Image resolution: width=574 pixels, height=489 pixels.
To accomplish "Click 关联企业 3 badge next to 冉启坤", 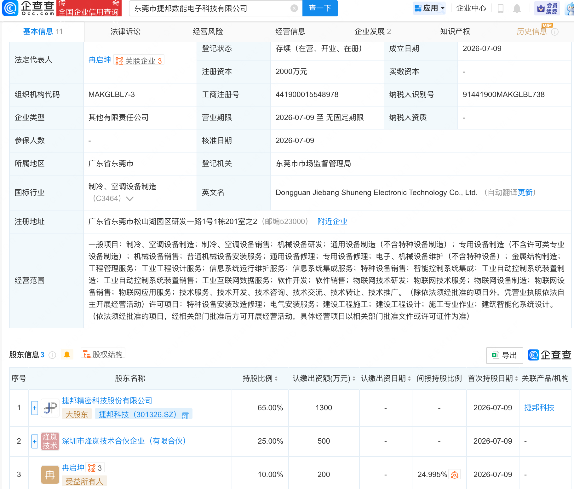I will [139, 60].
